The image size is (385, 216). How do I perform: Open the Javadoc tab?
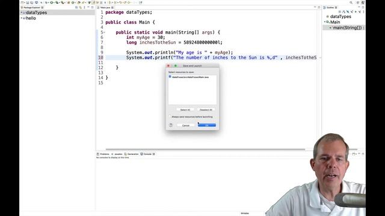pos(117,154)
